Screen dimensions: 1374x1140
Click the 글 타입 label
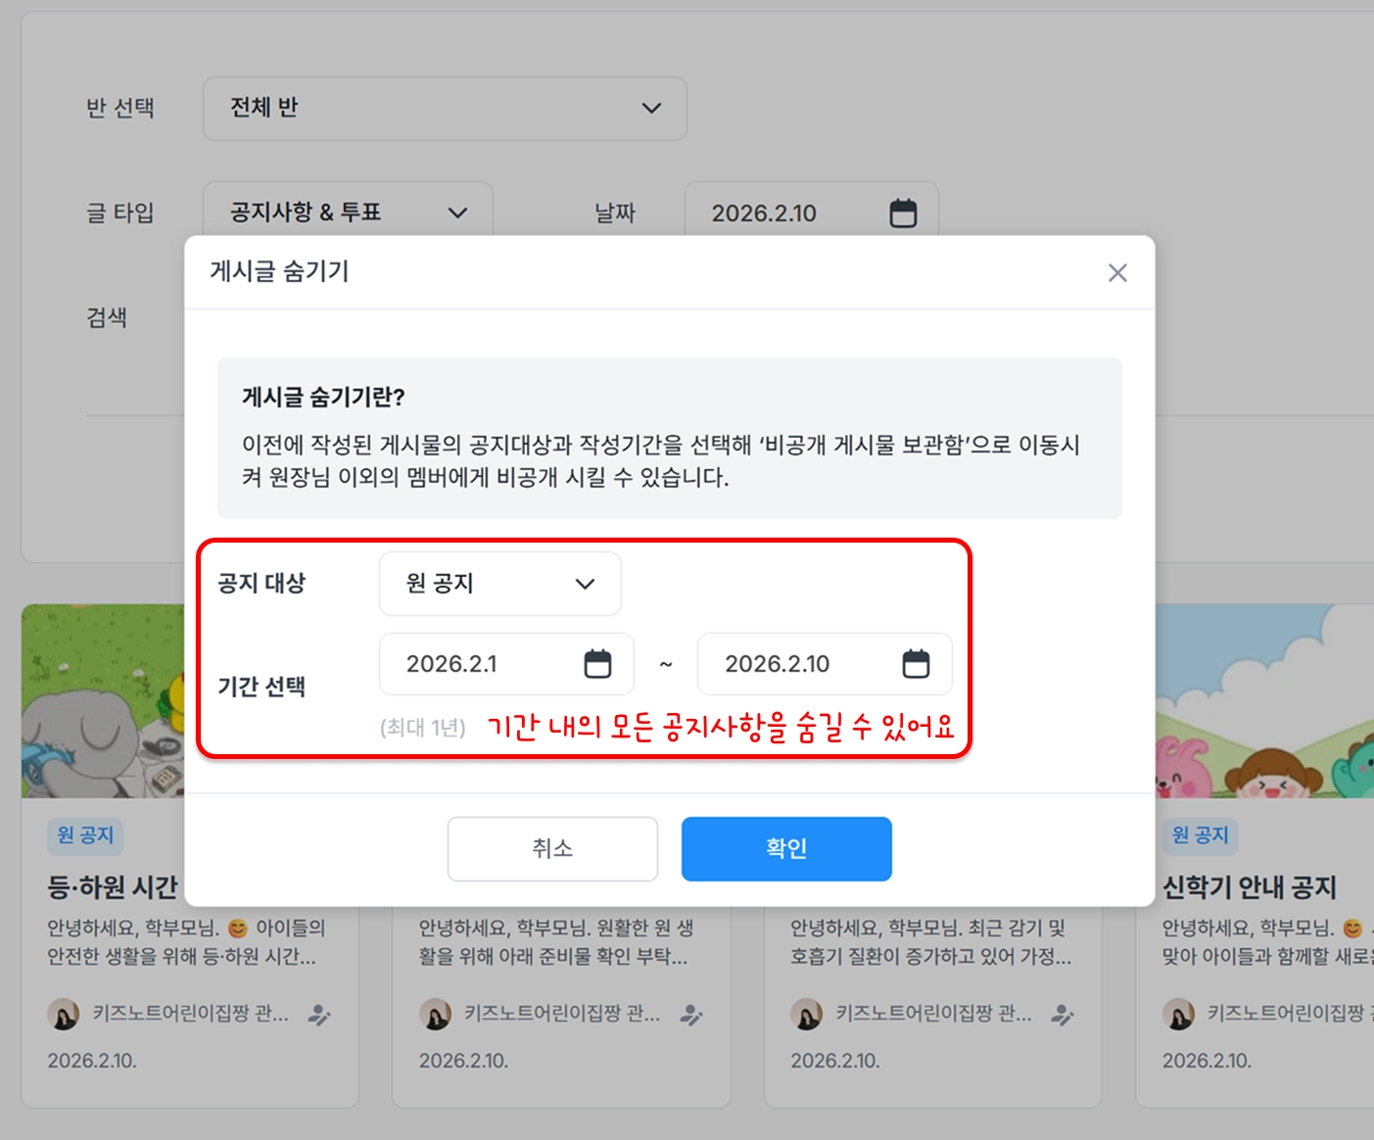[120, 213]
